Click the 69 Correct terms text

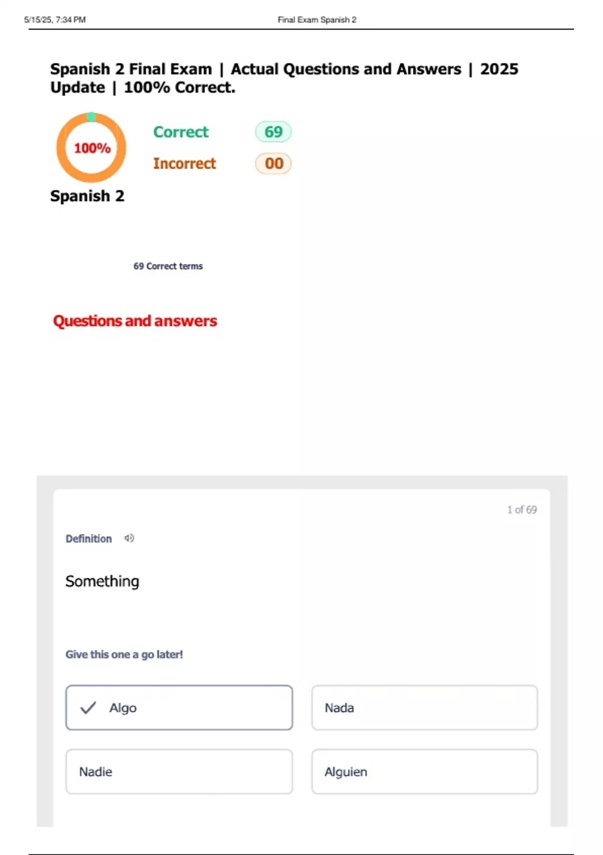pyautogui.click(x=168, y=266)
